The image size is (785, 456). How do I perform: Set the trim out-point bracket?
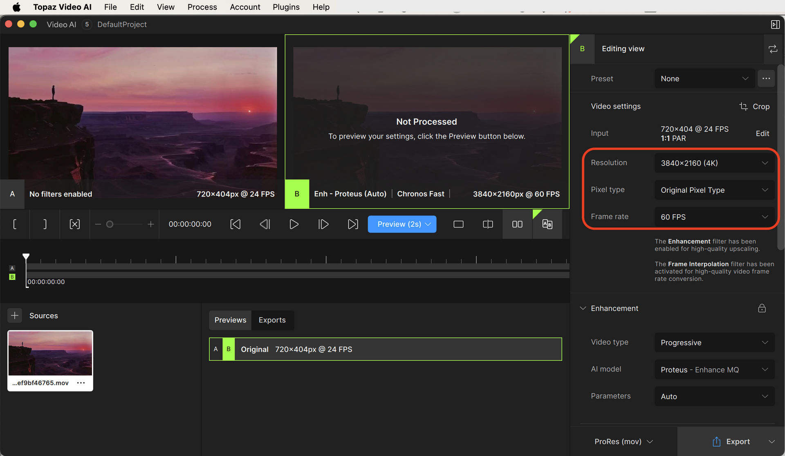click(x=45, y=224)
